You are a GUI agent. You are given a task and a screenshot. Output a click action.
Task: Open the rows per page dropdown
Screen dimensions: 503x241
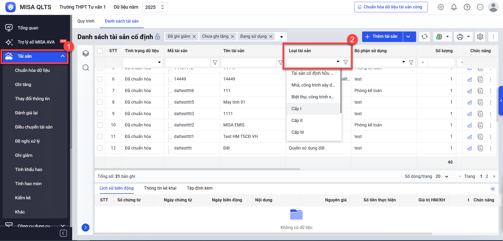[442, 176]
